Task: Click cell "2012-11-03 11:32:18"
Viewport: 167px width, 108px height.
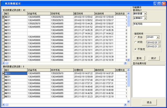Action: point(105,96)
